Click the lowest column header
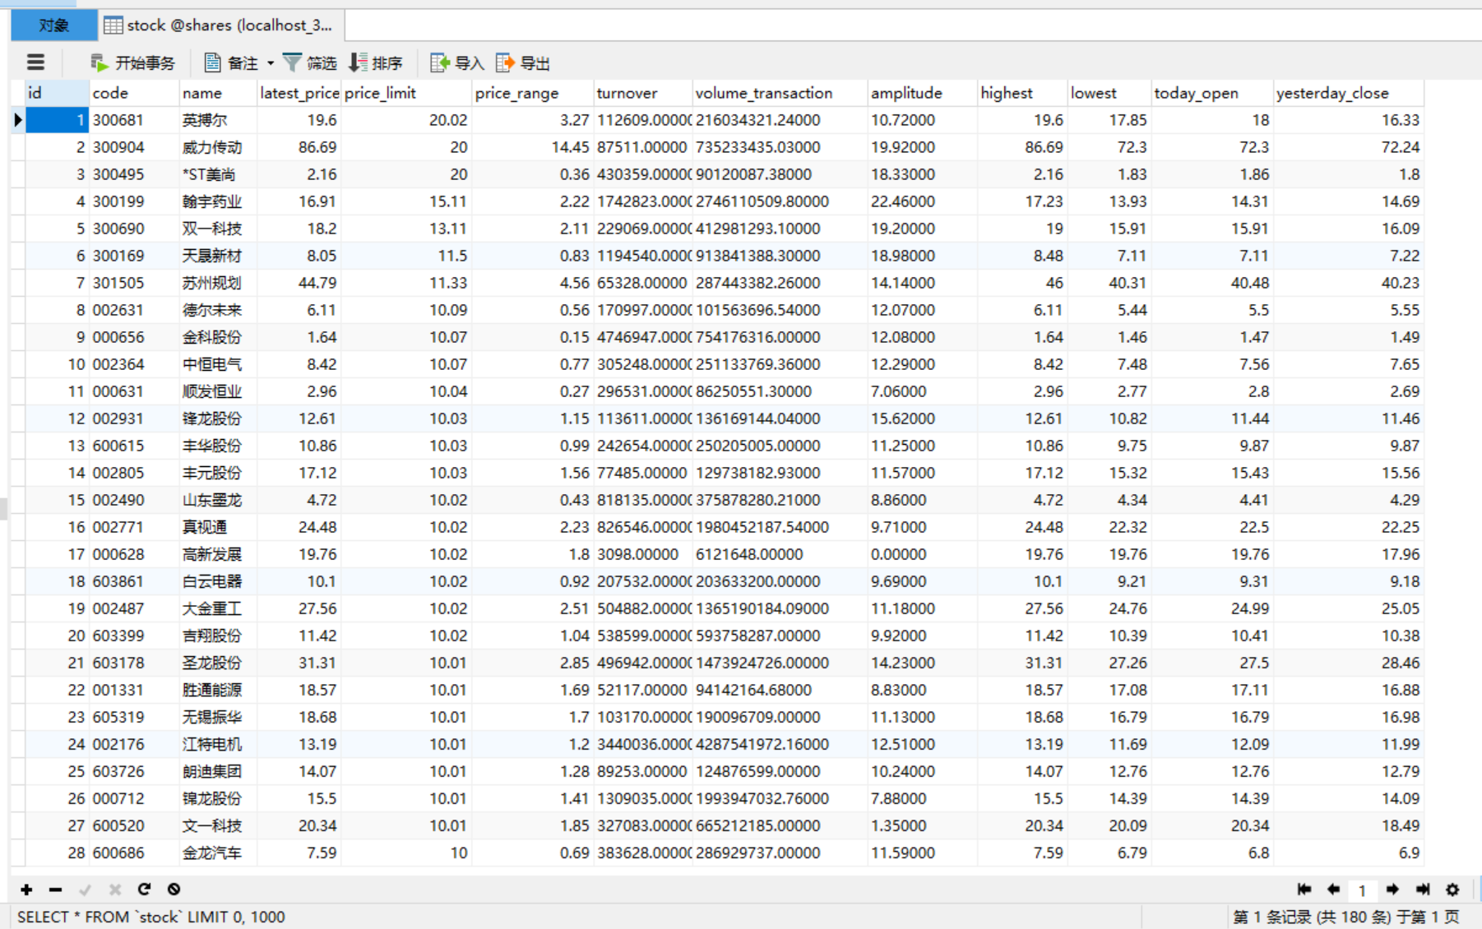 [1109, 93]
